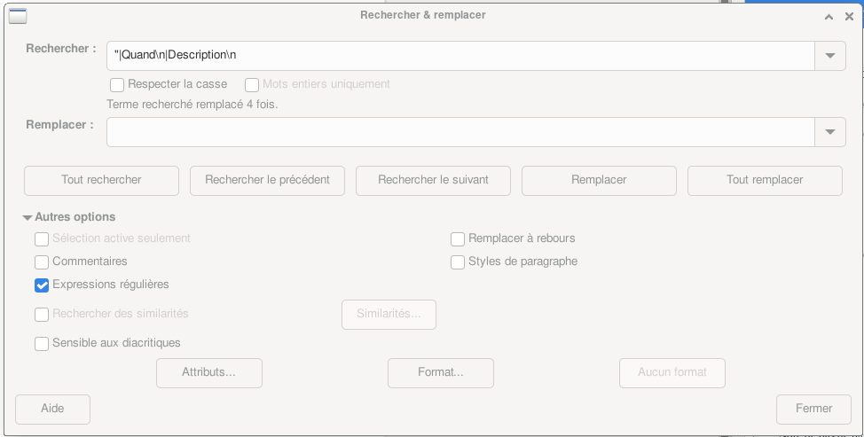Close the Rechercher & remplacer dialog

click(x=849, y=17)
